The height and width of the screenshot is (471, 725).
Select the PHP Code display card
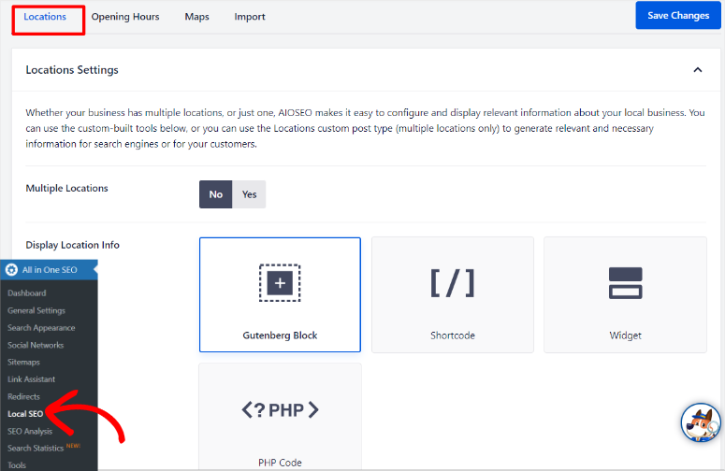coord(280,417)
